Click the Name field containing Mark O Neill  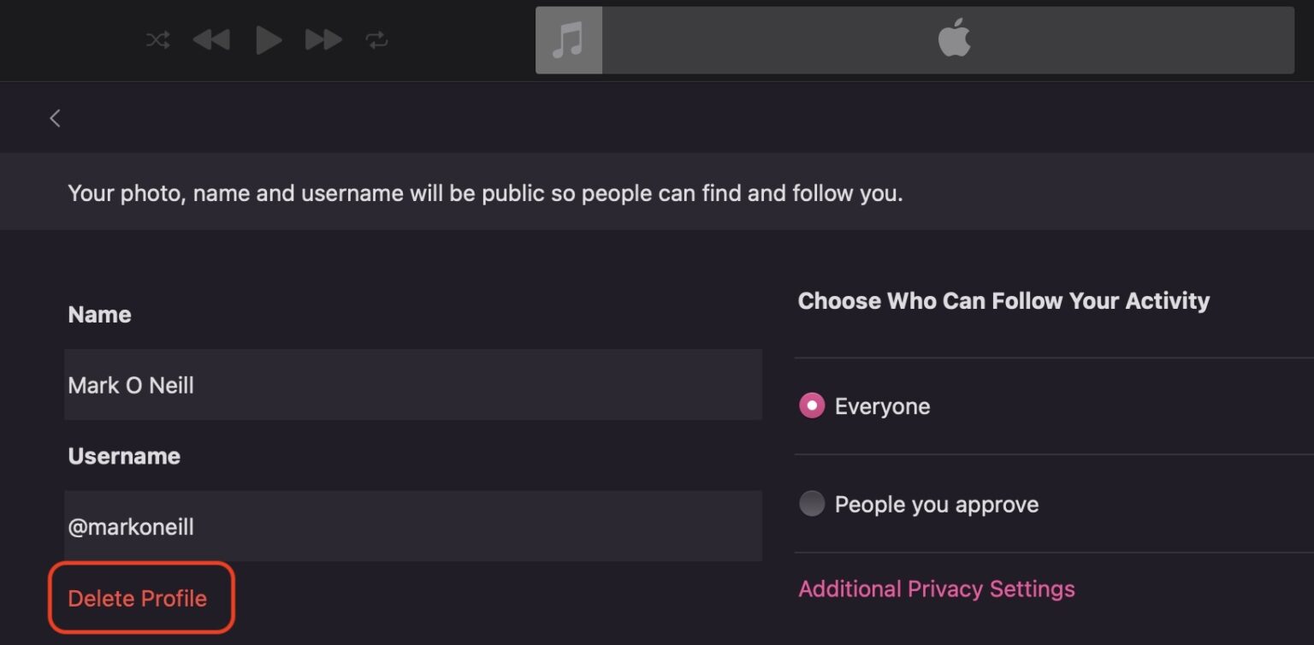pos(412,385)
